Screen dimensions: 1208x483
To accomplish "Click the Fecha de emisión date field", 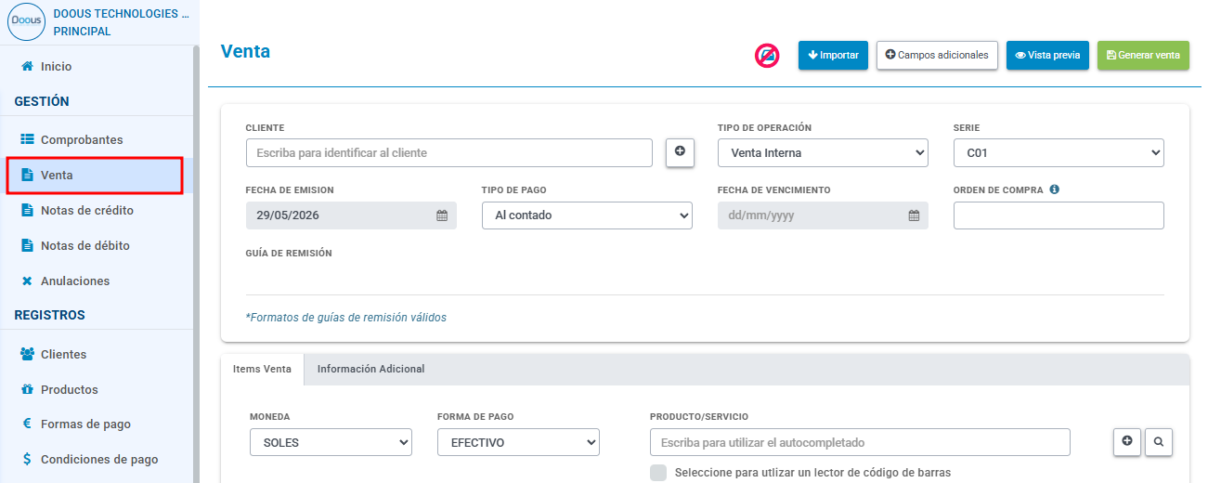I will point(351,215).
